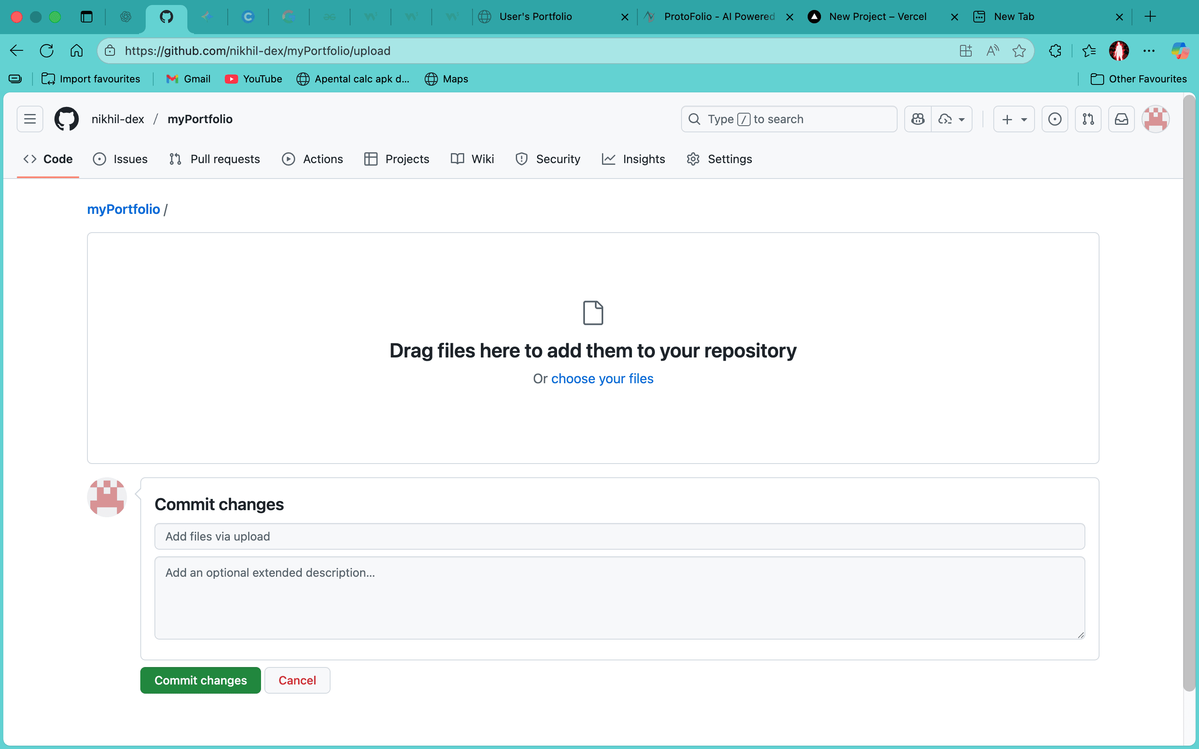
Task: Open Pull requests icon in header
Action: [1088, 119]
